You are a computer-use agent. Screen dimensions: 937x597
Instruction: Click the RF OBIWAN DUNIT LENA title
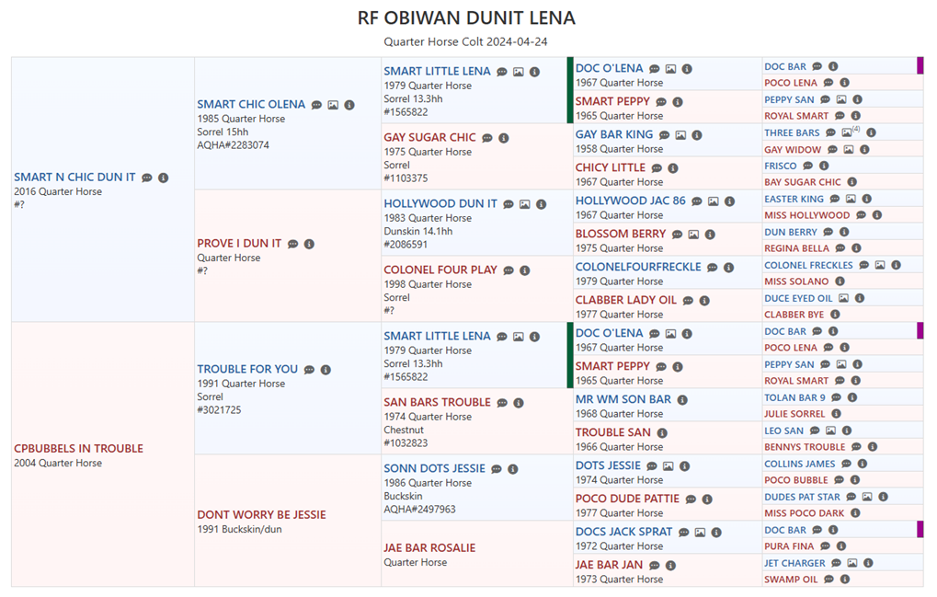pyautogui.click(x=466, y=18)
